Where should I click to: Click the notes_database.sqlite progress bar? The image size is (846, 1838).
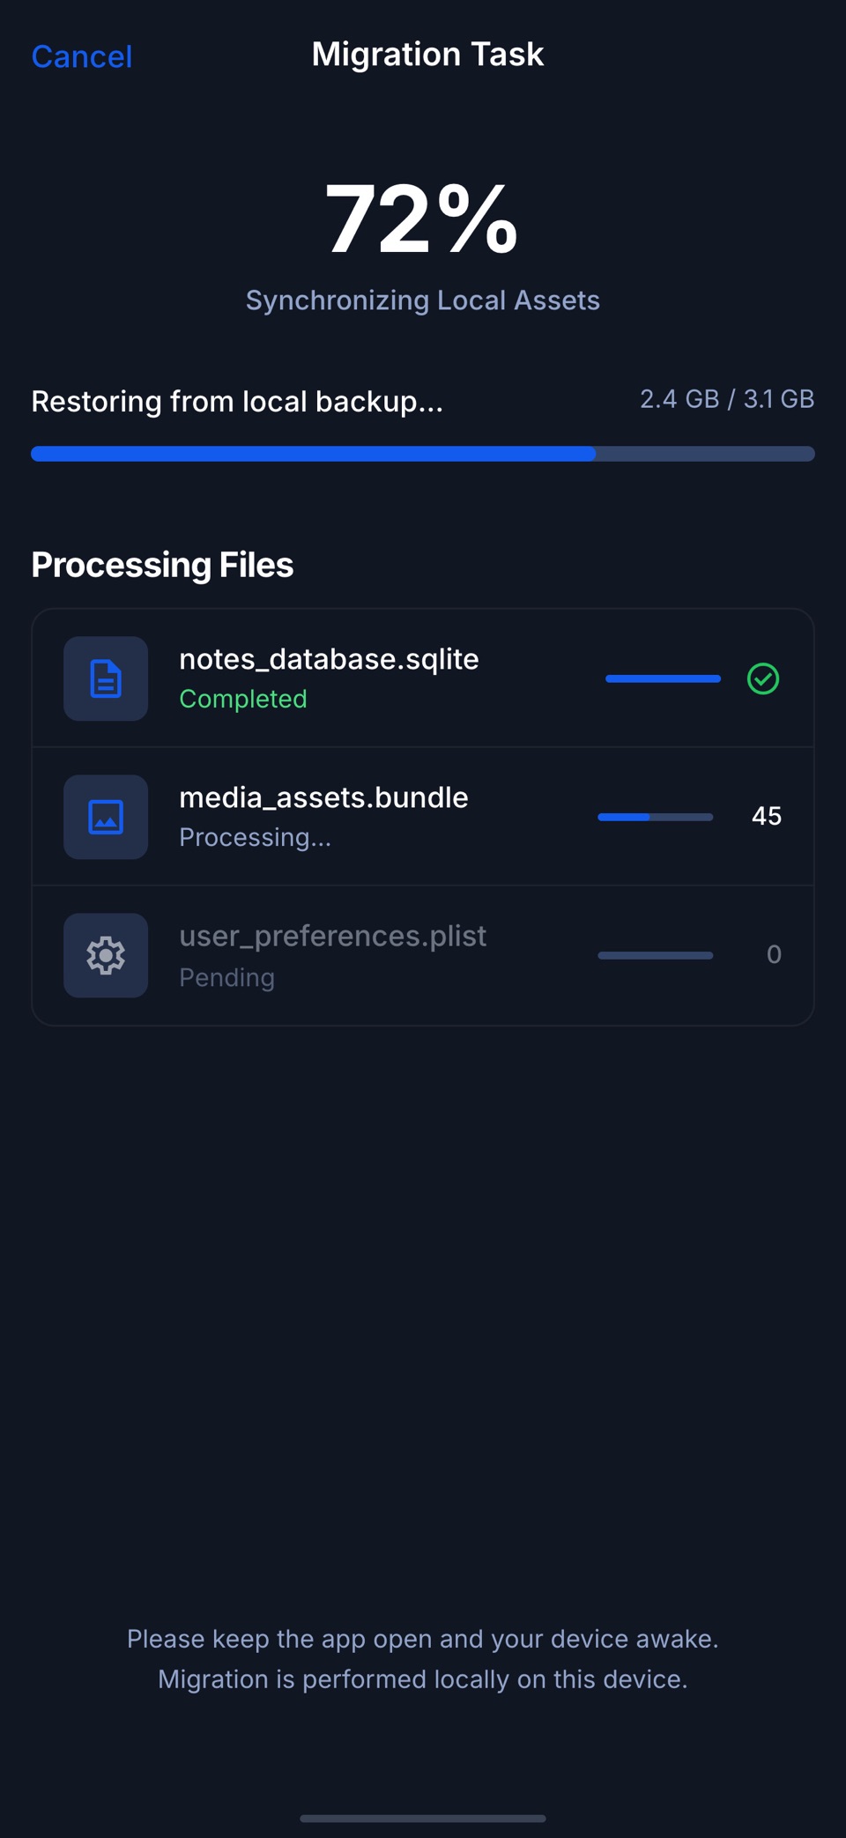click(x=663, y=678)
